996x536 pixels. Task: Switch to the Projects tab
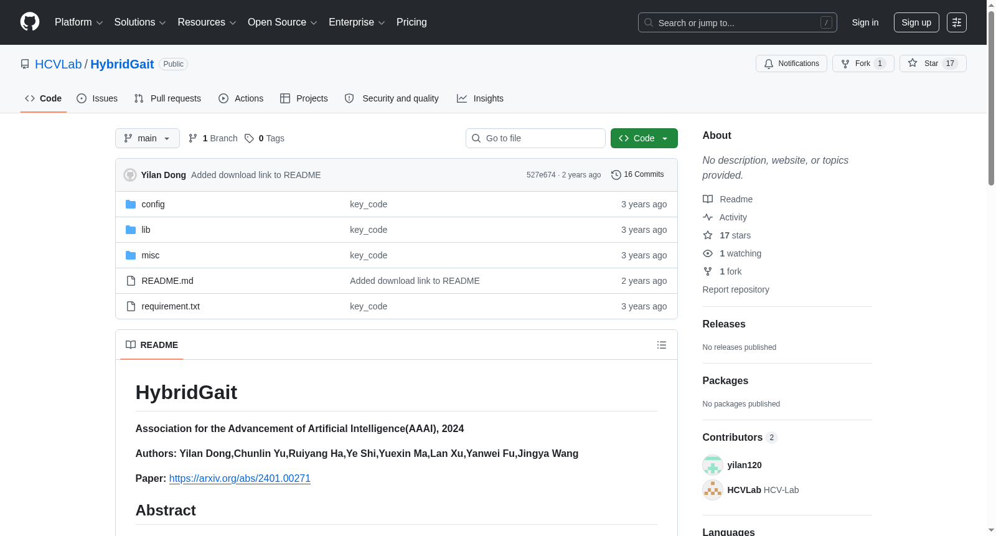coord(304,98)
